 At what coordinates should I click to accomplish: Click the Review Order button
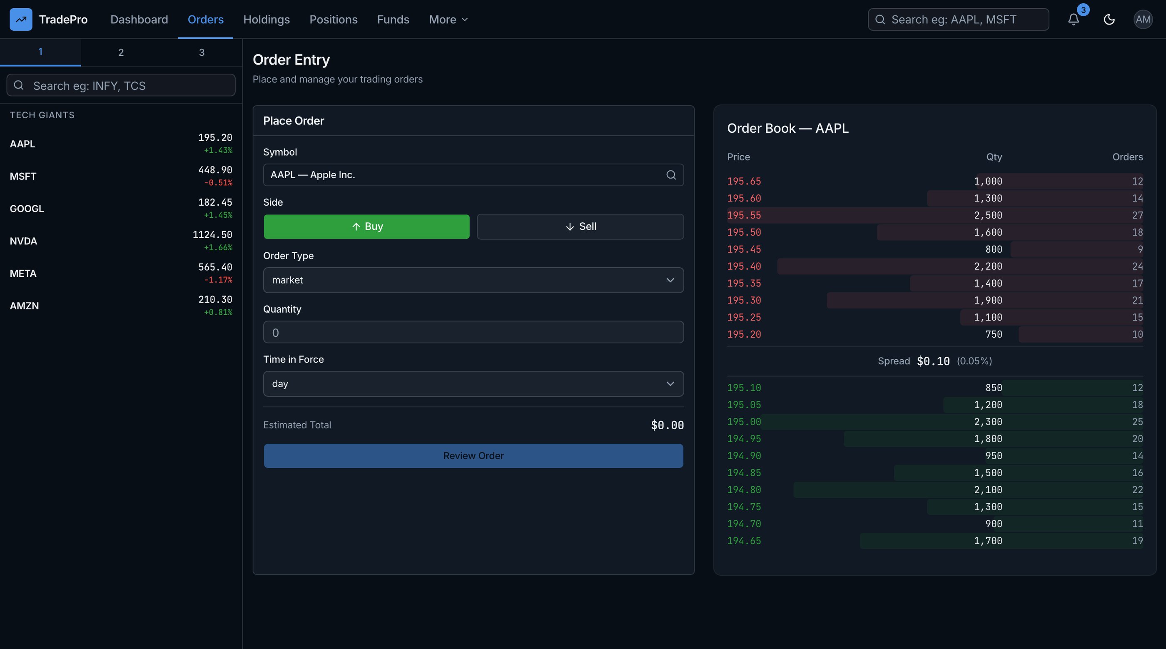pyautogui.click(x=473, y=456)
